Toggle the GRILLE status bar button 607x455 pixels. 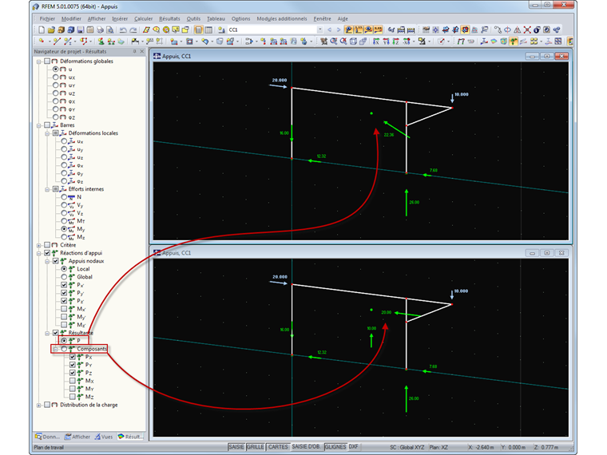click(x=256, y=447)
